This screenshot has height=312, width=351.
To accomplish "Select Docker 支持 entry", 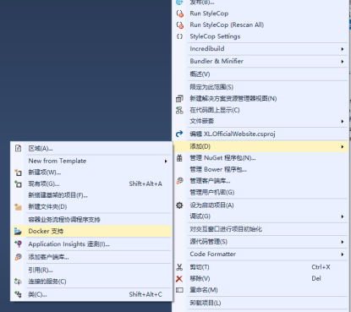I will tap(46, 232).
